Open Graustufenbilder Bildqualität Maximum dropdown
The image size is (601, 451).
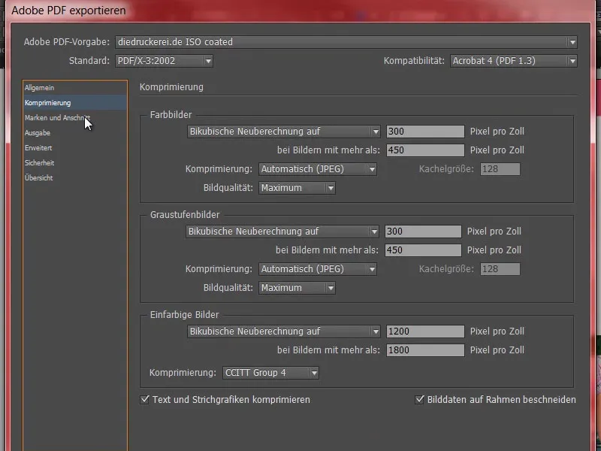click(x=297, y=288)
